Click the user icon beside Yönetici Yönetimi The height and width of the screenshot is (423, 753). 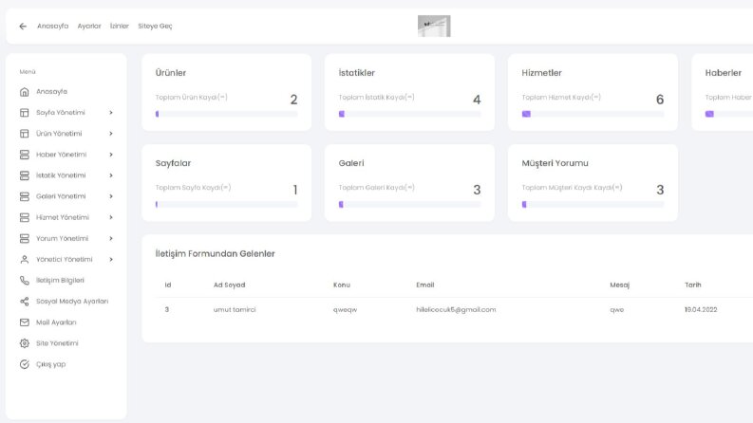[25, 260]
